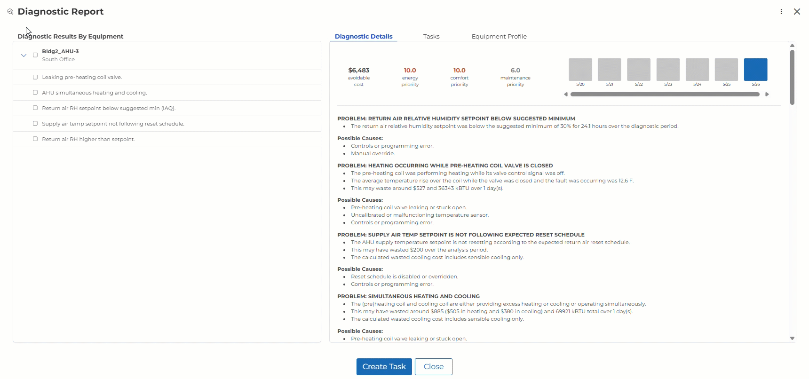Click the details panel scroll down arrow

coord(793,338)
